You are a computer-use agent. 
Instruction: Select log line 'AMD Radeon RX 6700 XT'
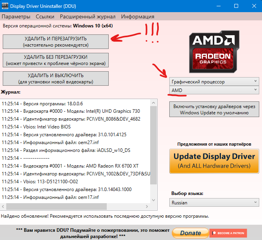pyautogui.click(x=70, y=166)
